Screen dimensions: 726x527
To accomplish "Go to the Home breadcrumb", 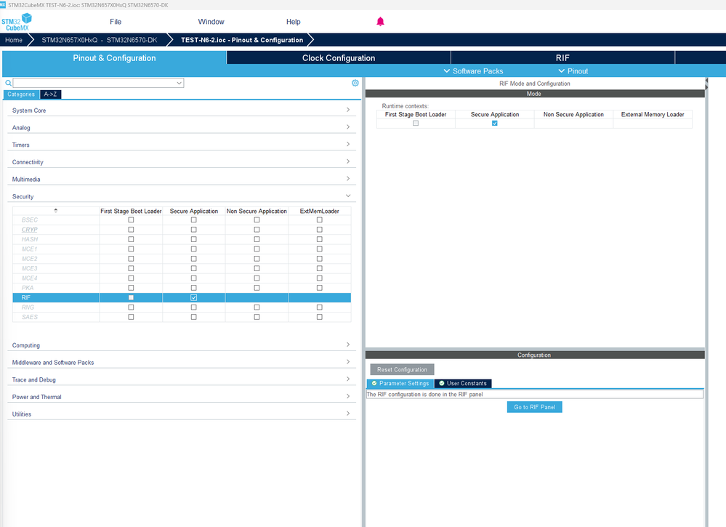I will pos(13,40).
